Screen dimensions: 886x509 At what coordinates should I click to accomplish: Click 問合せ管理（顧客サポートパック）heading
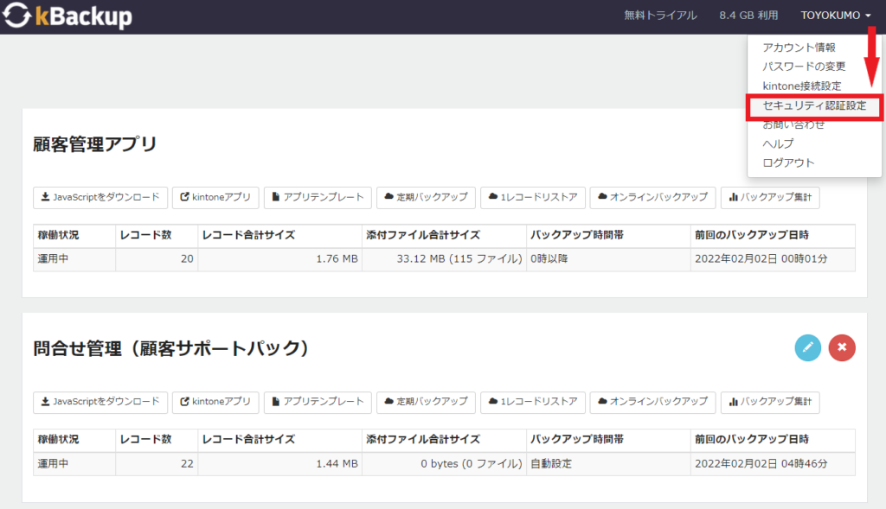point(170,348)
